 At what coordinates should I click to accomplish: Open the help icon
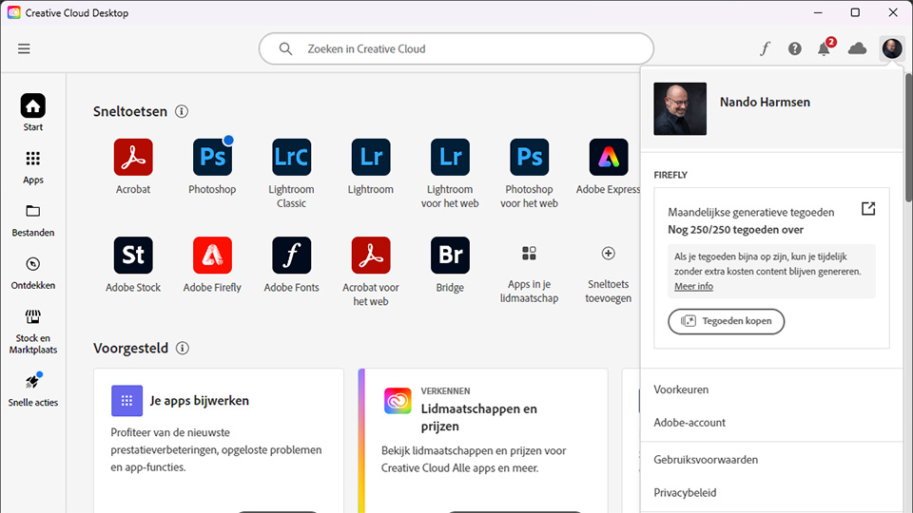click(795, 48)
